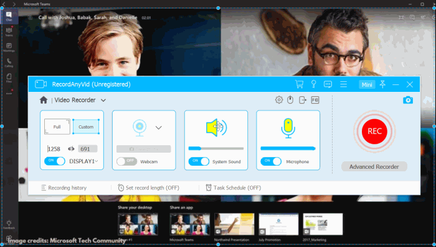
Task: Expand the Video Recorder mode dropdown
Action: [103, 101]
